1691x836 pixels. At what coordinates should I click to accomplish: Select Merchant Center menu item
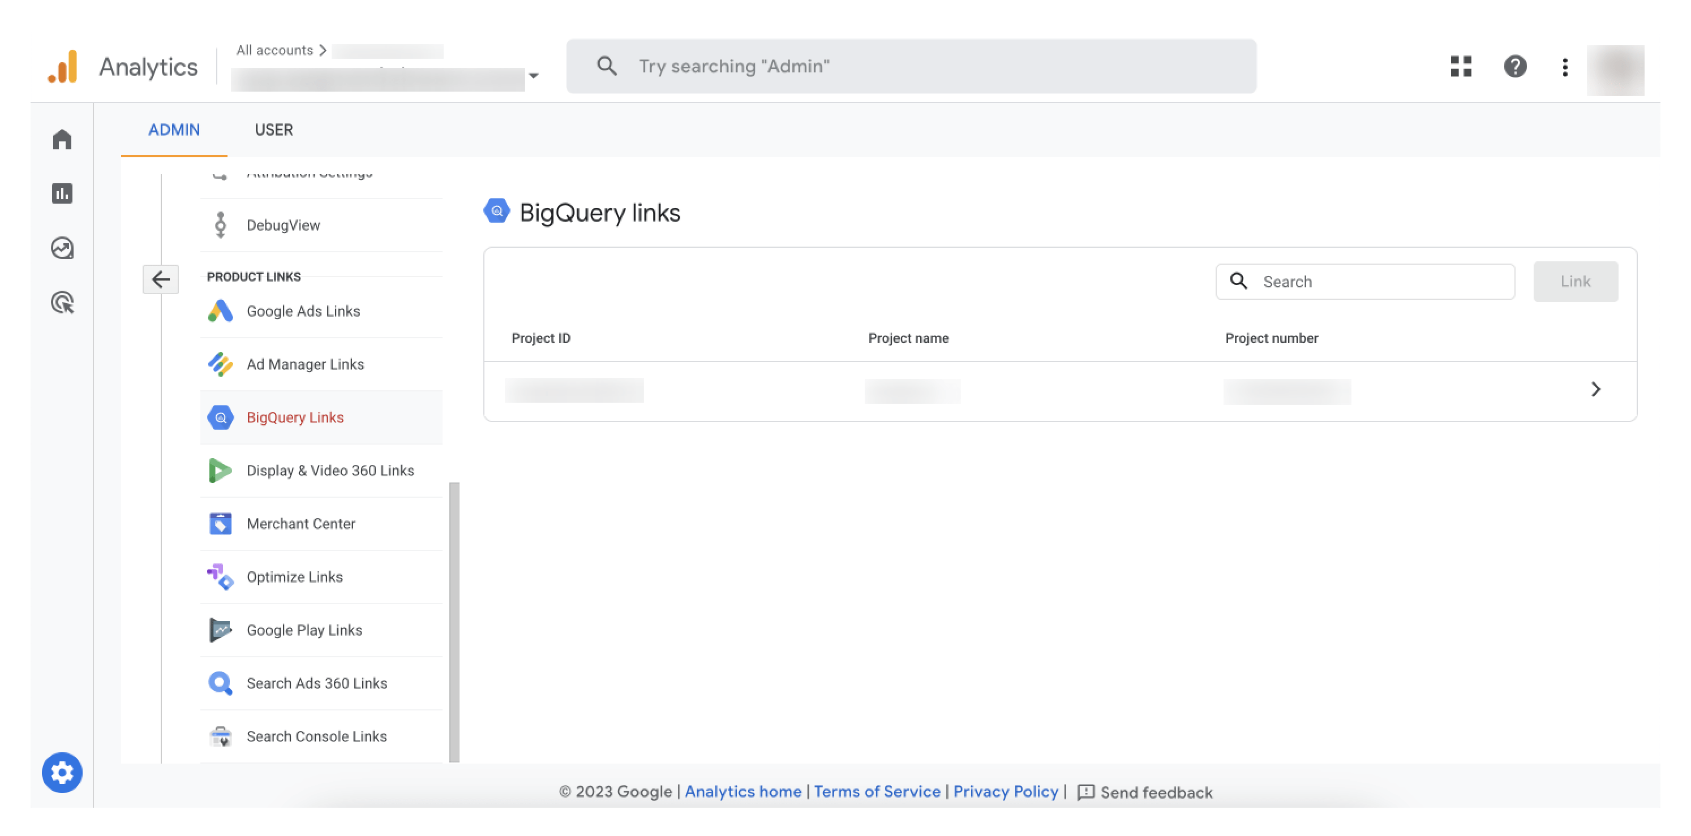pos(321,524)
